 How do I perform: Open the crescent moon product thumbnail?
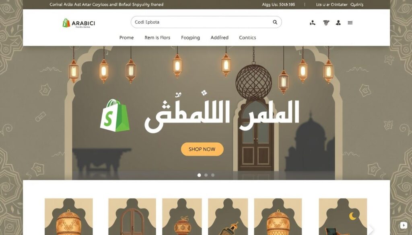[x=343, y=217]
